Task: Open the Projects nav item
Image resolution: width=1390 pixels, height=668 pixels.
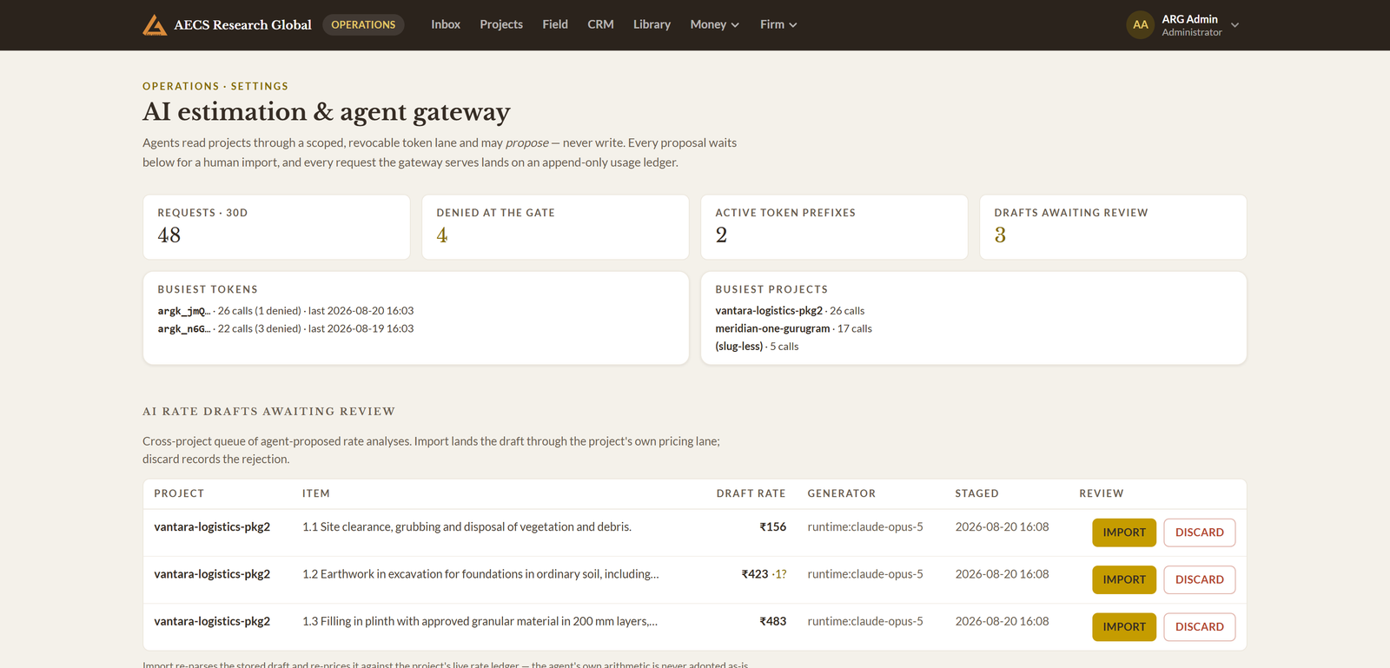Action: click(x=501, y=24)
